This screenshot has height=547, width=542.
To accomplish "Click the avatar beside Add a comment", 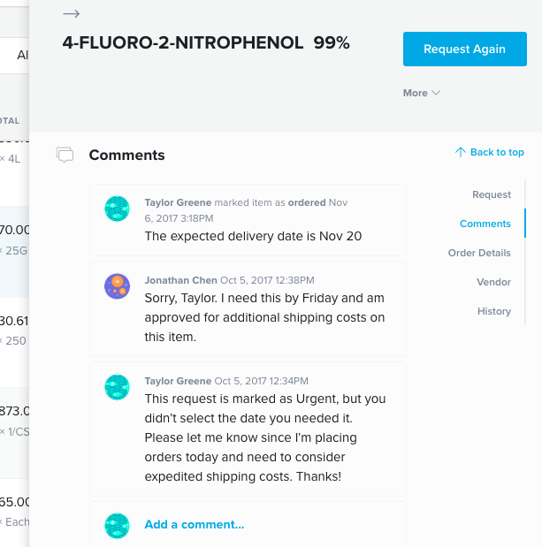I will [x=118, y=526].
